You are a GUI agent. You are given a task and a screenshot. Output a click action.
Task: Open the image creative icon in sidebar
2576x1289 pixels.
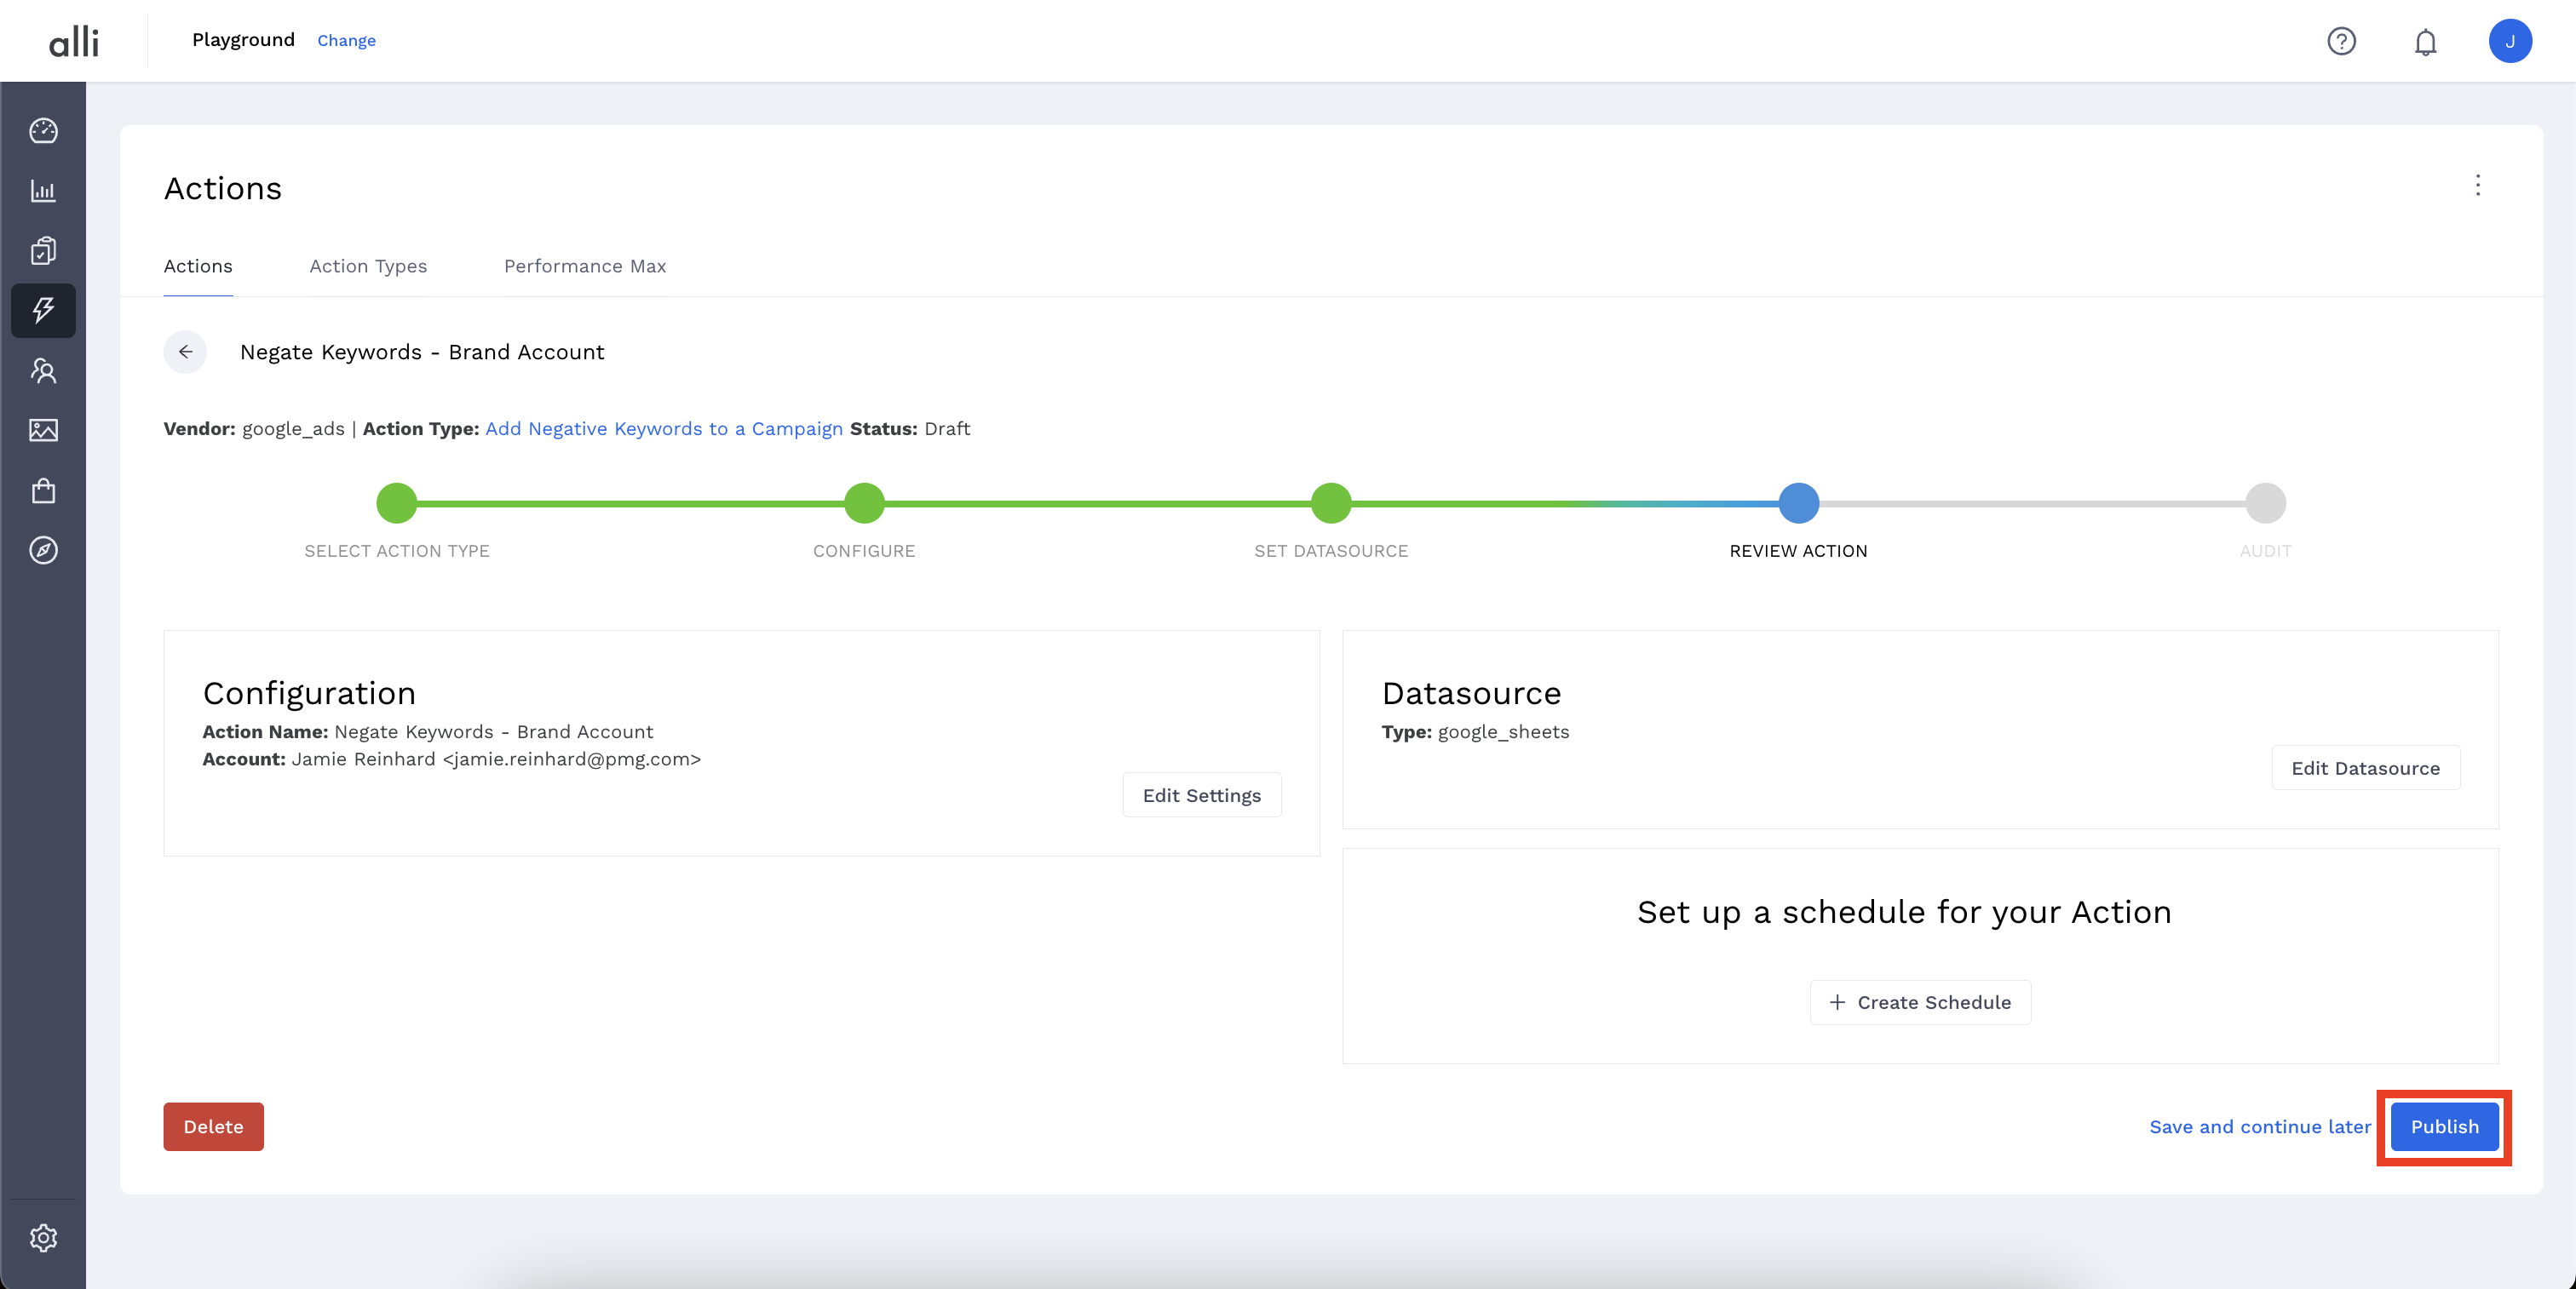pos(43,431)
